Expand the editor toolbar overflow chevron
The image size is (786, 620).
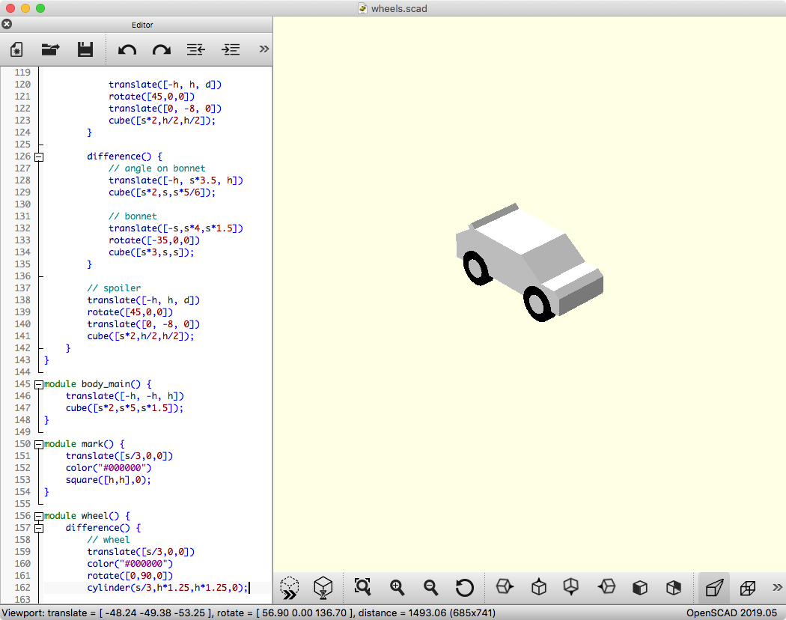[x=263, y=49]
